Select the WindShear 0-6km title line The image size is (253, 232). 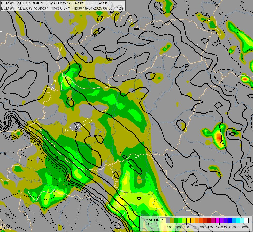(63, 8)
